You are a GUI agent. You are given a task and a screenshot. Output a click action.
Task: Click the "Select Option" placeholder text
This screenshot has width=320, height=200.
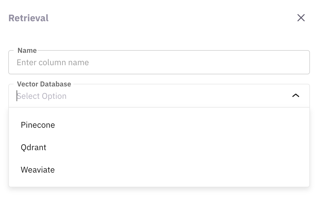click(42, 96)
